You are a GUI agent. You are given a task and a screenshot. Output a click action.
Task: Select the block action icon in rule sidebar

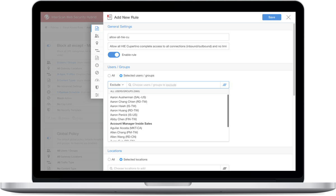[x=97, y=73]
